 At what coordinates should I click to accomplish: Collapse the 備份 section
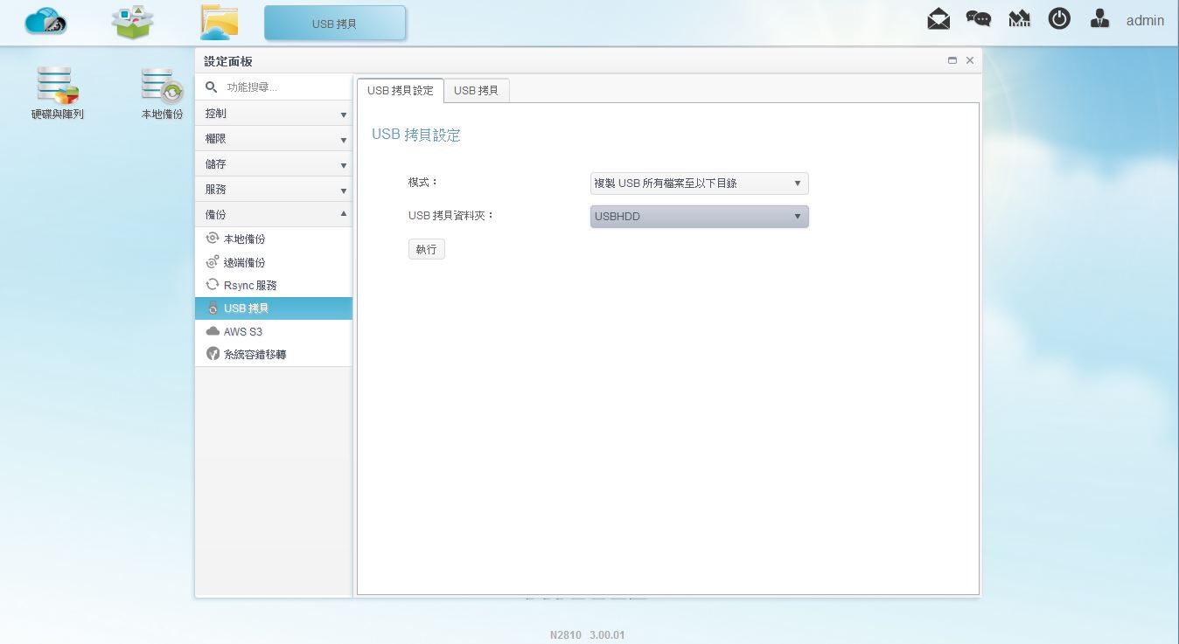coord(274,214)
